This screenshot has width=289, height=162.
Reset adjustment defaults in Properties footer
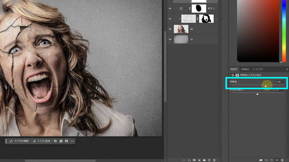(272, 160)
